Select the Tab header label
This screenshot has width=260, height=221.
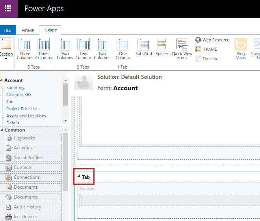86,177
